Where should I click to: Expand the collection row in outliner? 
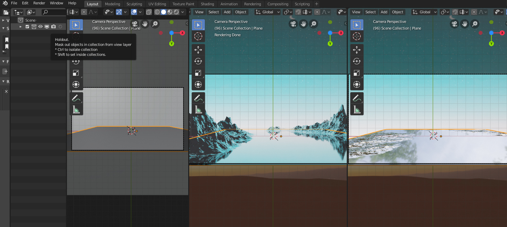(20, 27)
